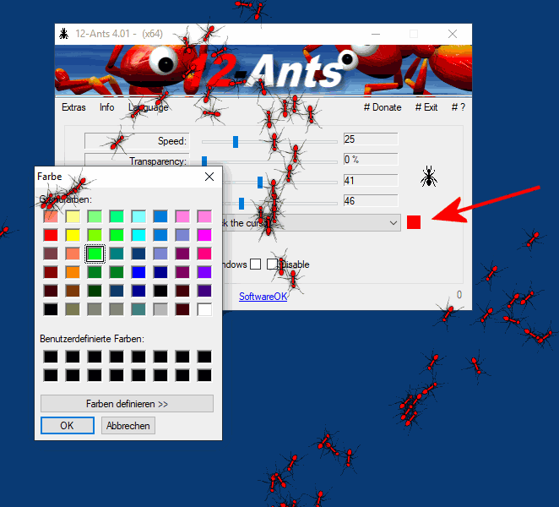Click the Speed: label
559x507 pixels.
point(172,141)
